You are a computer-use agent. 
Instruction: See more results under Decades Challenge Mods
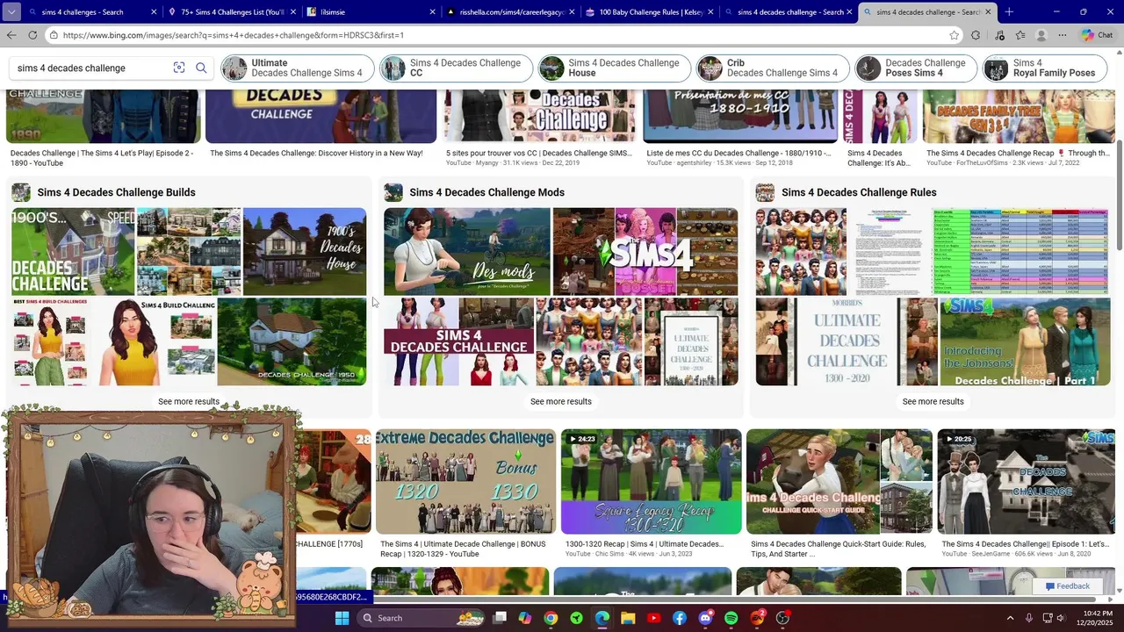point(561,401)
